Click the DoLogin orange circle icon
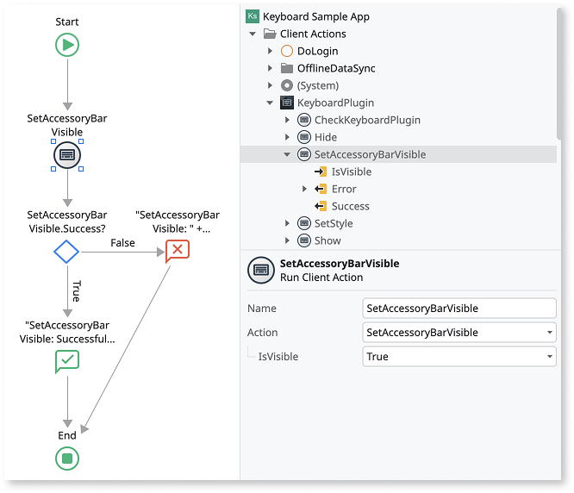The height and width of the screenshot is (493, 574). [287, 51]
